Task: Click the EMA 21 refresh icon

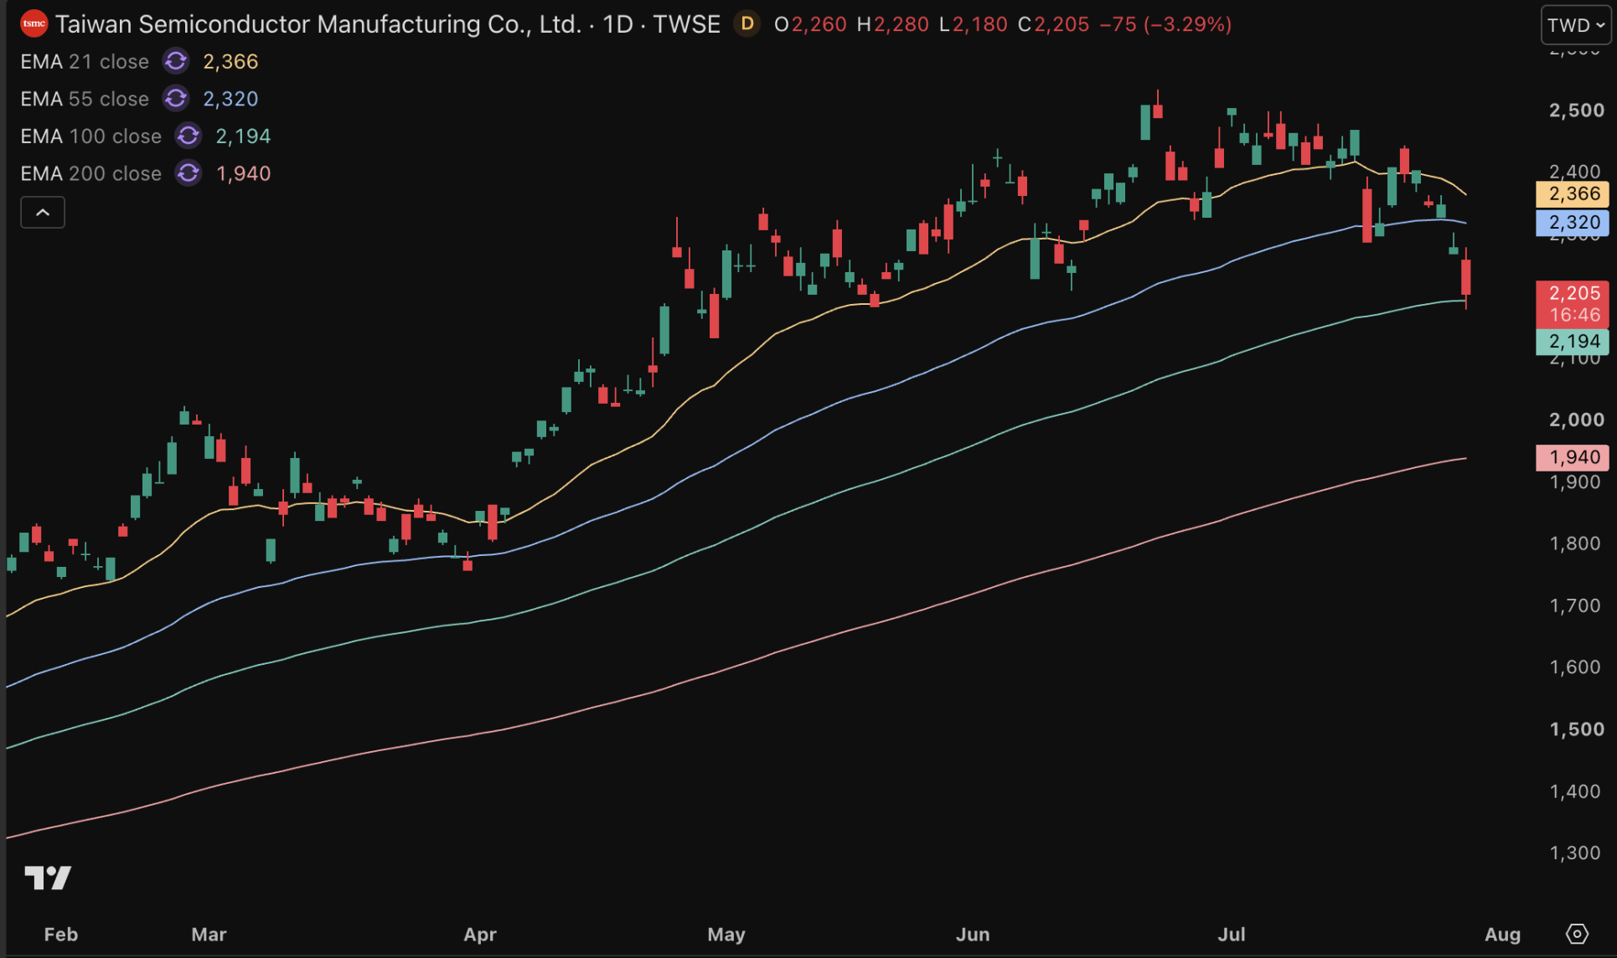Action: tap(176, 61)
